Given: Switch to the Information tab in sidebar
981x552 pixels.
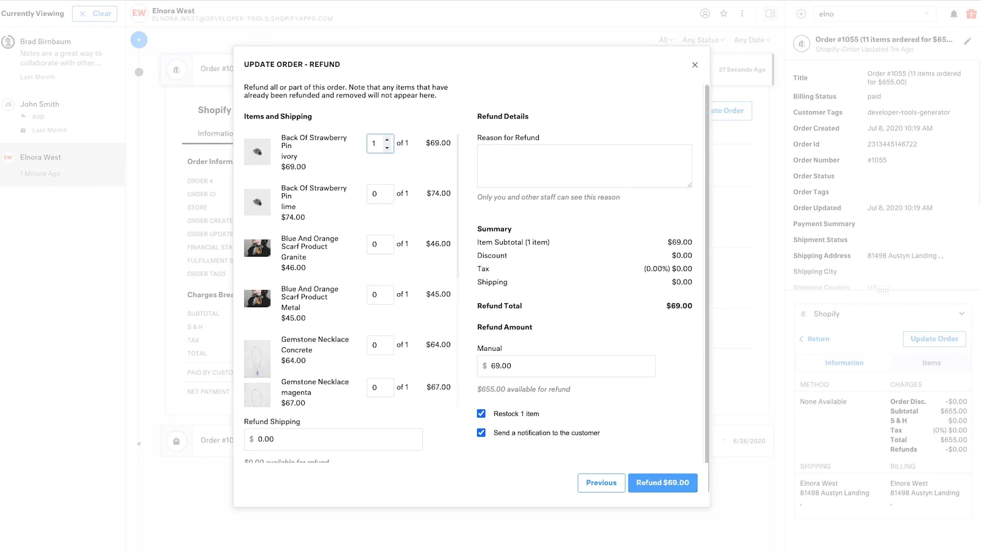Looking at the screenshot, I should (x=844, y=363).
